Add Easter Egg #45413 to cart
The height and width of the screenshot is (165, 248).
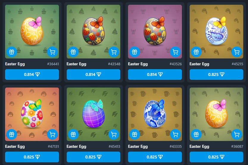(x=114, y=134)
